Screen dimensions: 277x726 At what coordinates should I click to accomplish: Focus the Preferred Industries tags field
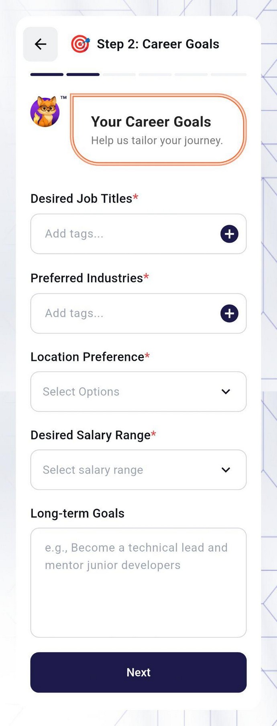coord(120,314)
